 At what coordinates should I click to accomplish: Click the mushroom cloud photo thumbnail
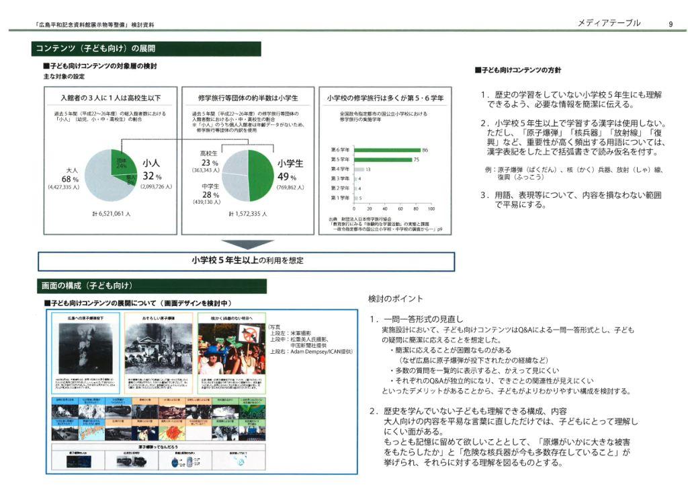[85, 349]
